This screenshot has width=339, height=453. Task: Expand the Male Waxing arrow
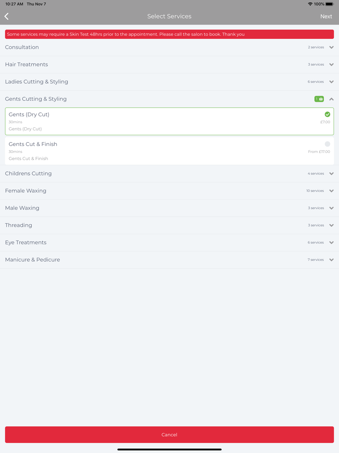point(332,208)
